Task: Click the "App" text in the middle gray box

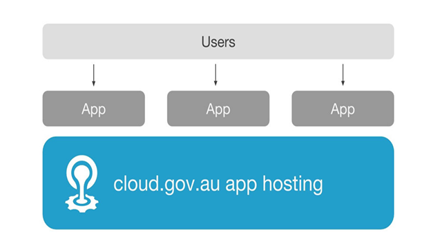Action: pyautogui.click(x=218, y=110)
